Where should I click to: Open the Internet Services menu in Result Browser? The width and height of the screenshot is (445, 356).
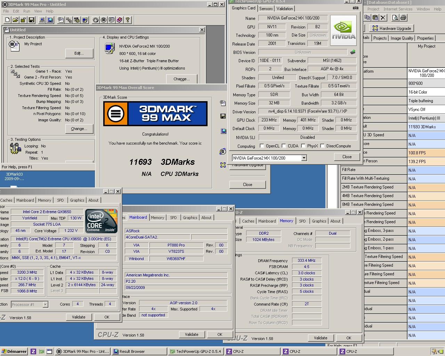[398, 9]
